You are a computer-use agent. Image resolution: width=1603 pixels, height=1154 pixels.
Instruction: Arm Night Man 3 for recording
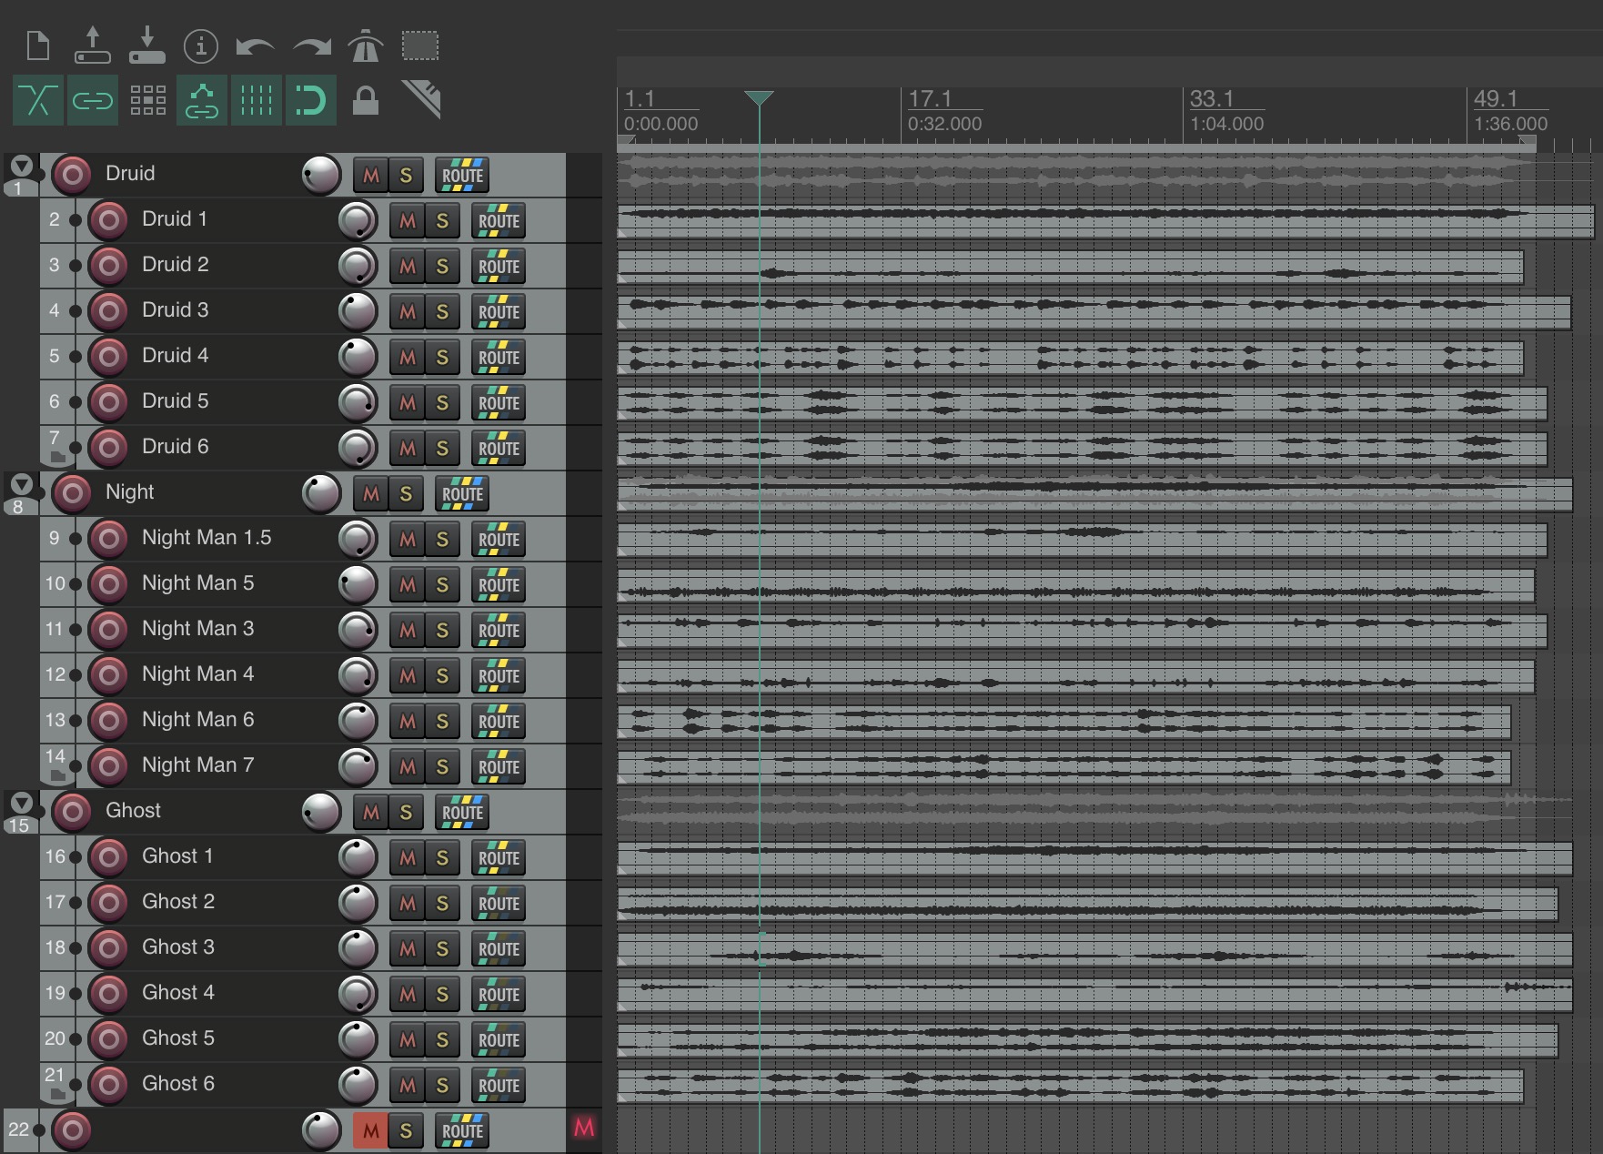point(108,630)
